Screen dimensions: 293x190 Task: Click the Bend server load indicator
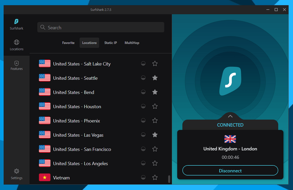pyautogui.click(x=143, y=92)
